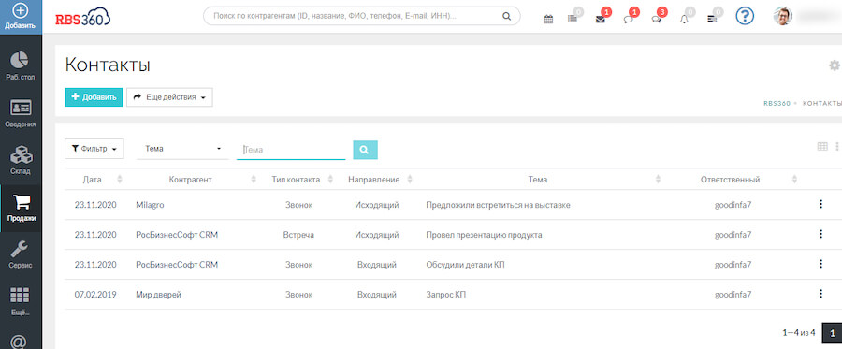
Task: Expand the Фильтр dropdown
Action: click(x=94, y=149)
